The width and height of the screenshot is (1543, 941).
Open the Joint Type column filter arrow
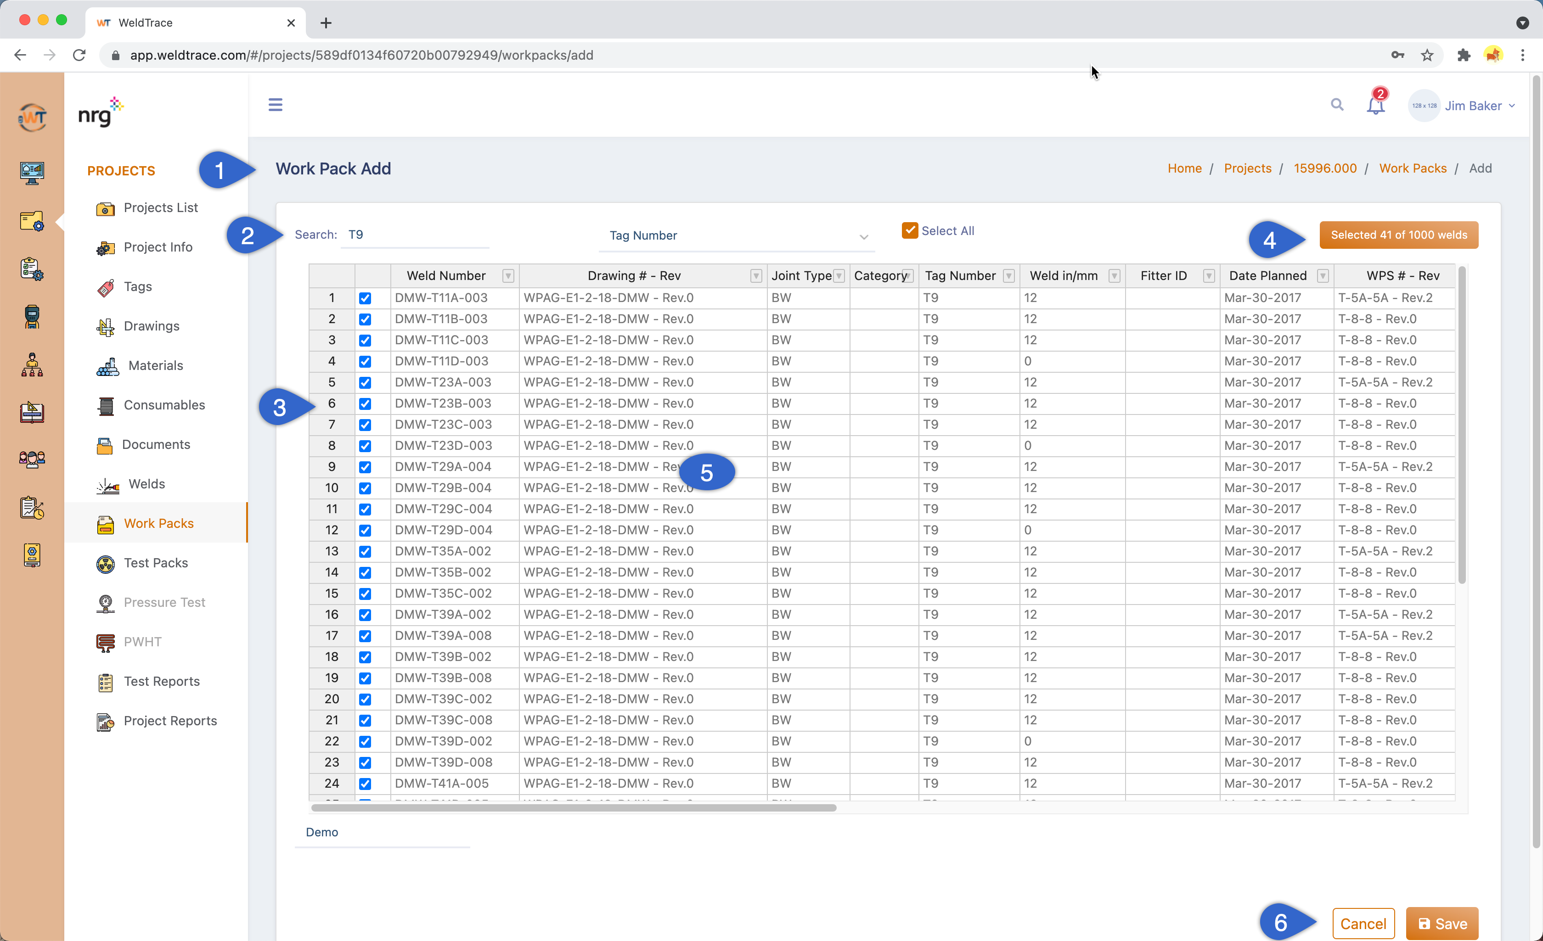pos(839,275)
